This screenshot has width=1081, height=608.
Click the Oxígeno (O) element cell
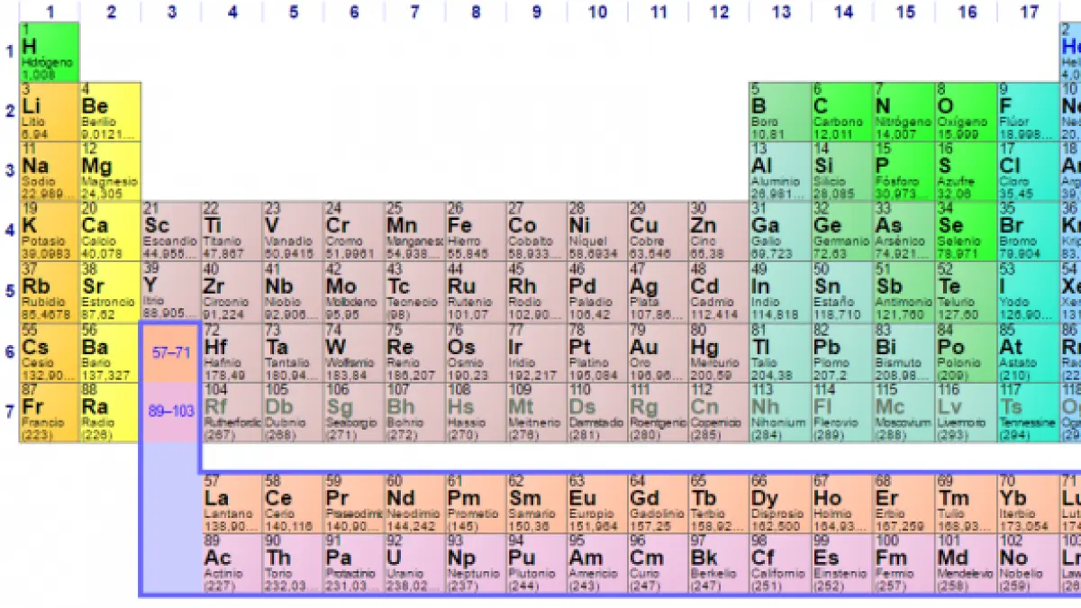[x=965, y=112]
